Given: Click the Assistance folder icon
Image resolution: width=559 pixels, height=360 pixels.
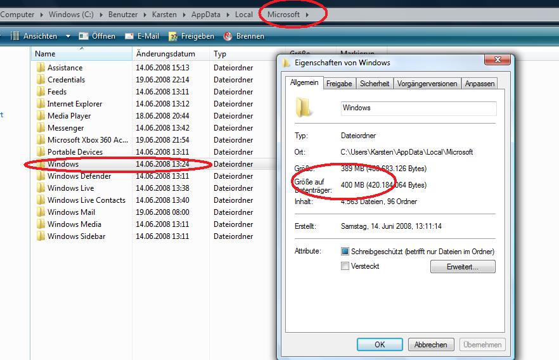Looking at the screenshot, I should click(x=41, y=67).
